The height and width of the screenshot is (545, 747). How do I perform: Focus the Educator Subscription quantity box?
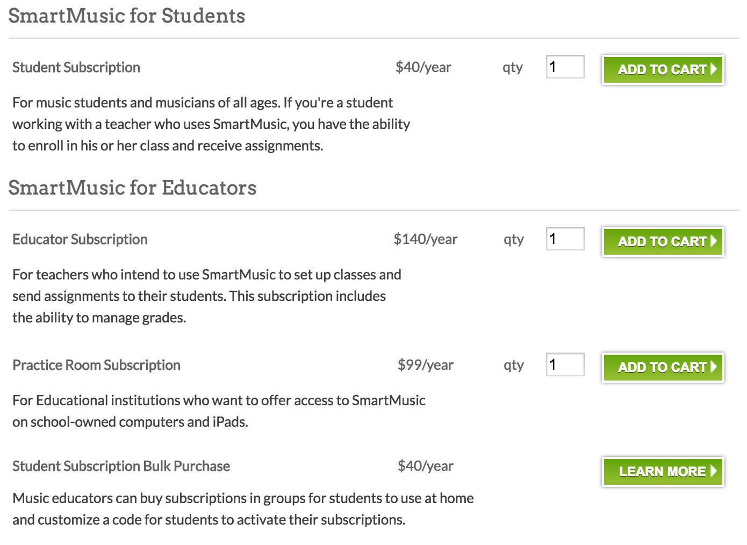pos(565,239)
